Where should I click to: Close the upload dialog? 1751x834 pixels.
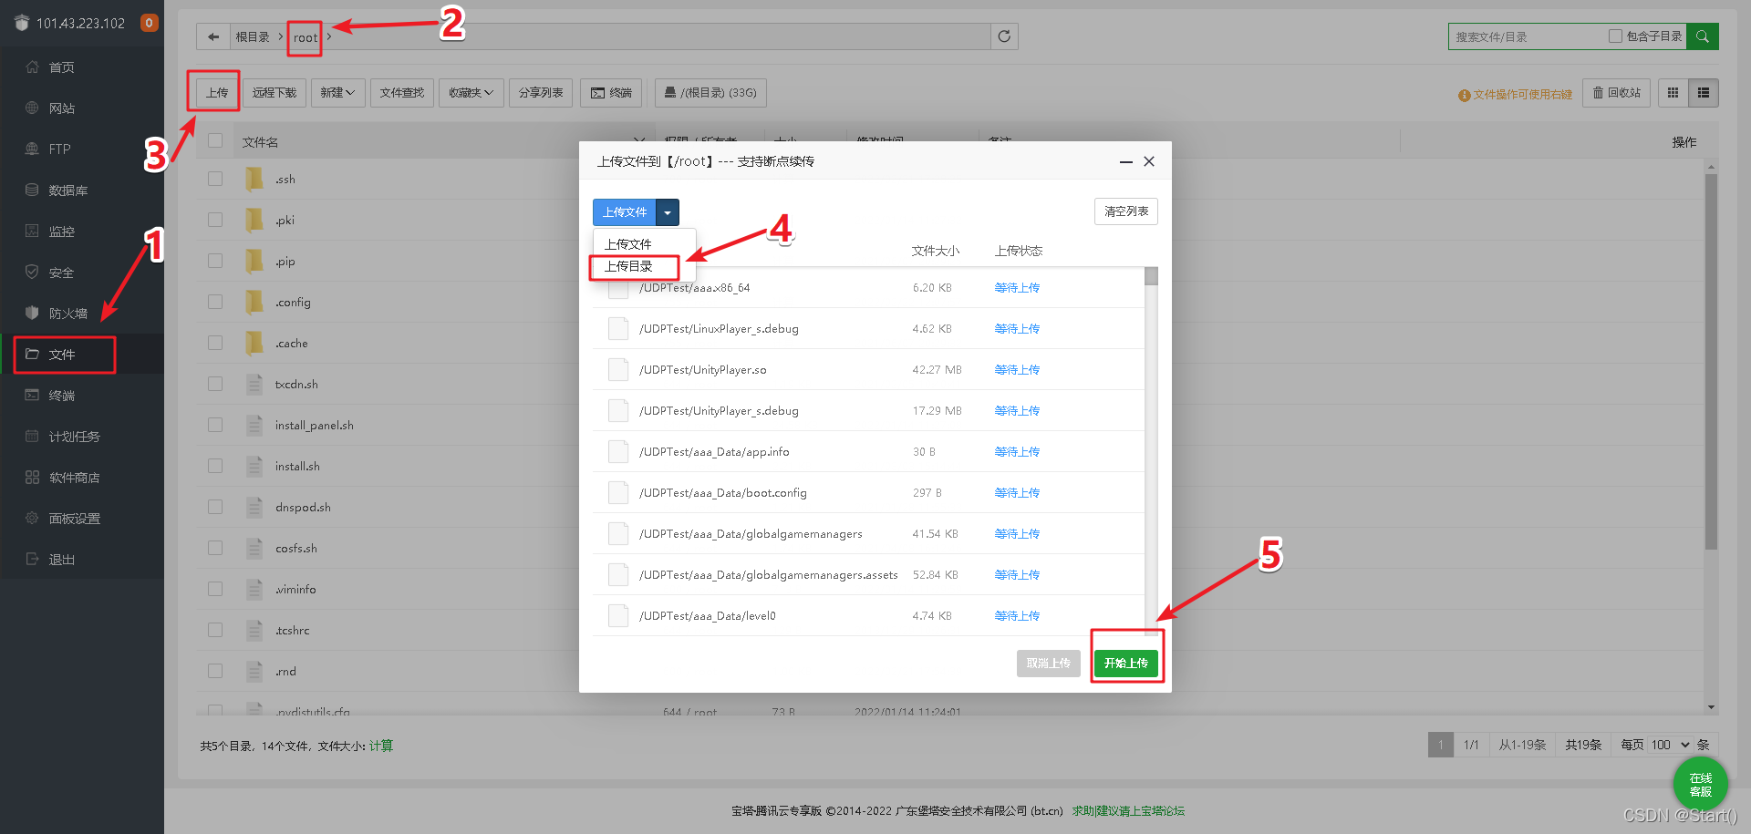[1149, 161]
